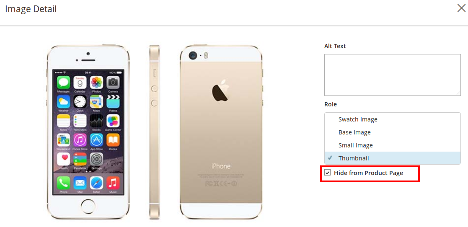Click the Image Detail heading
The image size is (468, 227).
point(31,9)
